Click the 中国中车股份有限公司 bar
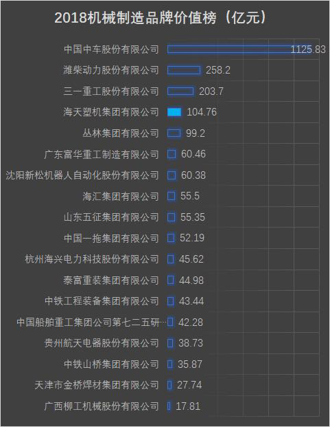 (x=239, y=50)
